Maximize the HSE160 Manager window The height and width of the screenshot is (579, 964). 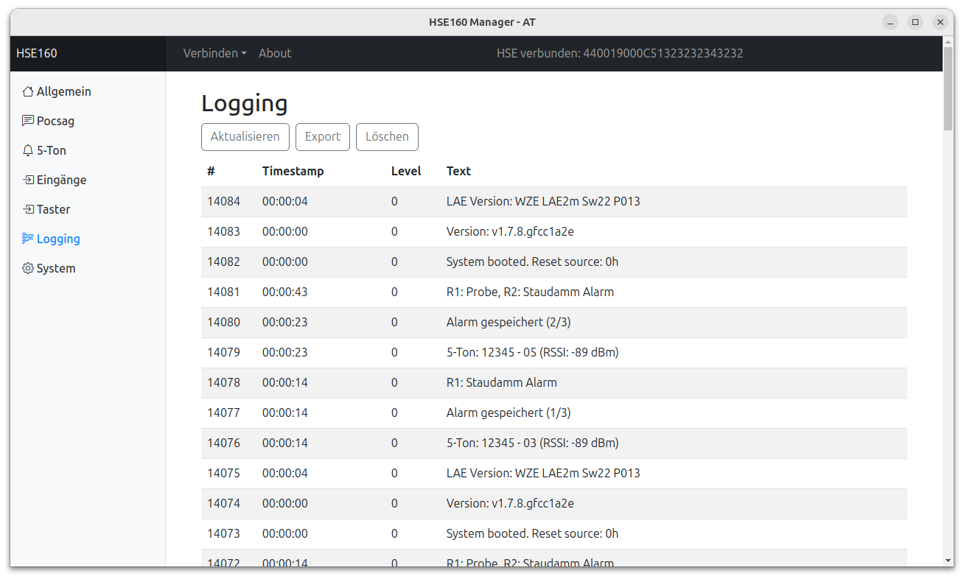click(x=915, y=22)
